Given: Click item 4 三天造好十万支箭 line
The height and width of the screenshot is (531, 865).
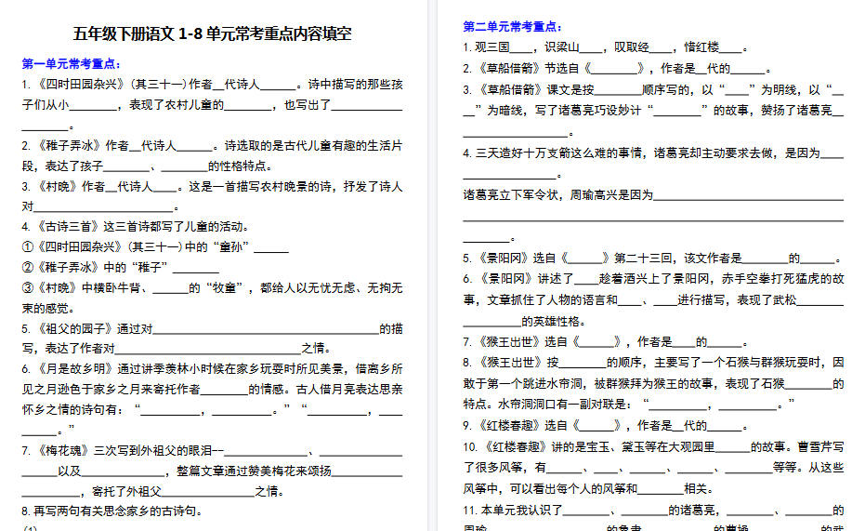Looking at the screenshot, I should tap(654, 153).
